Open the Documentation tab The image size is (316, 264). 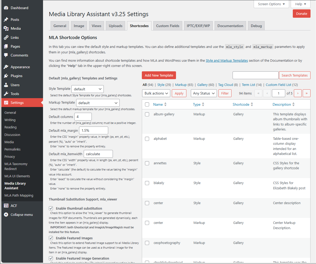pyautogui.click(x=230, y=26)
